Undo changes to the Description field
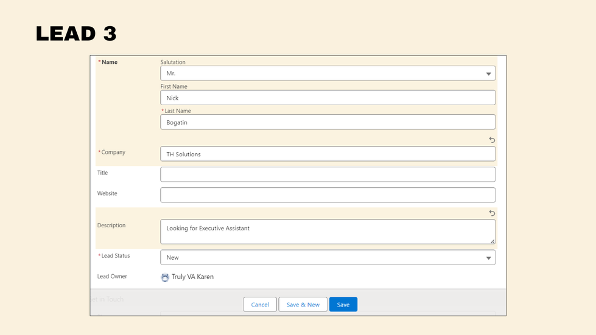This screenshot has width=596, height=335. click(492, 213)
